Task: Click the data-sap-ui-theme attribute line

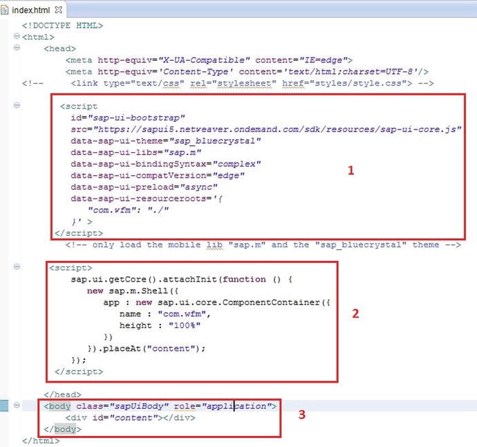Action: (x=166, y=141)
